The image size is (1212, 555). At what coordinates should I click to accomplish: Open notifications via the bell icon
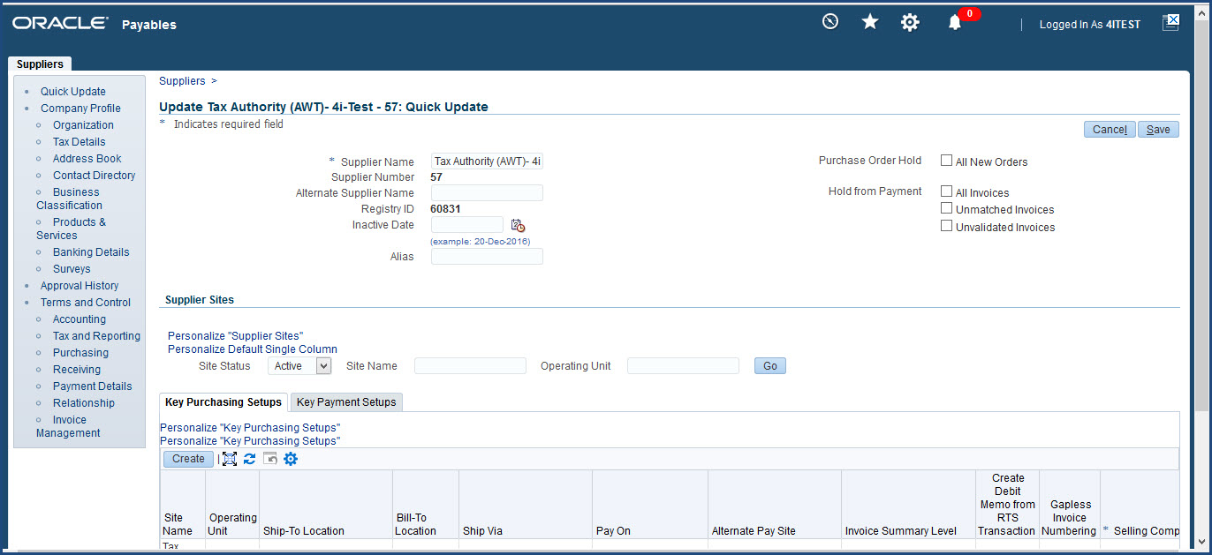[954, 21]
